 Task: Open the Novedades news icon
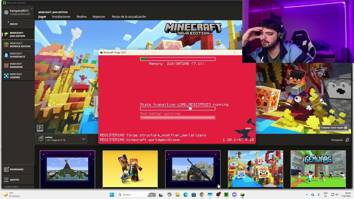[6, 169]
